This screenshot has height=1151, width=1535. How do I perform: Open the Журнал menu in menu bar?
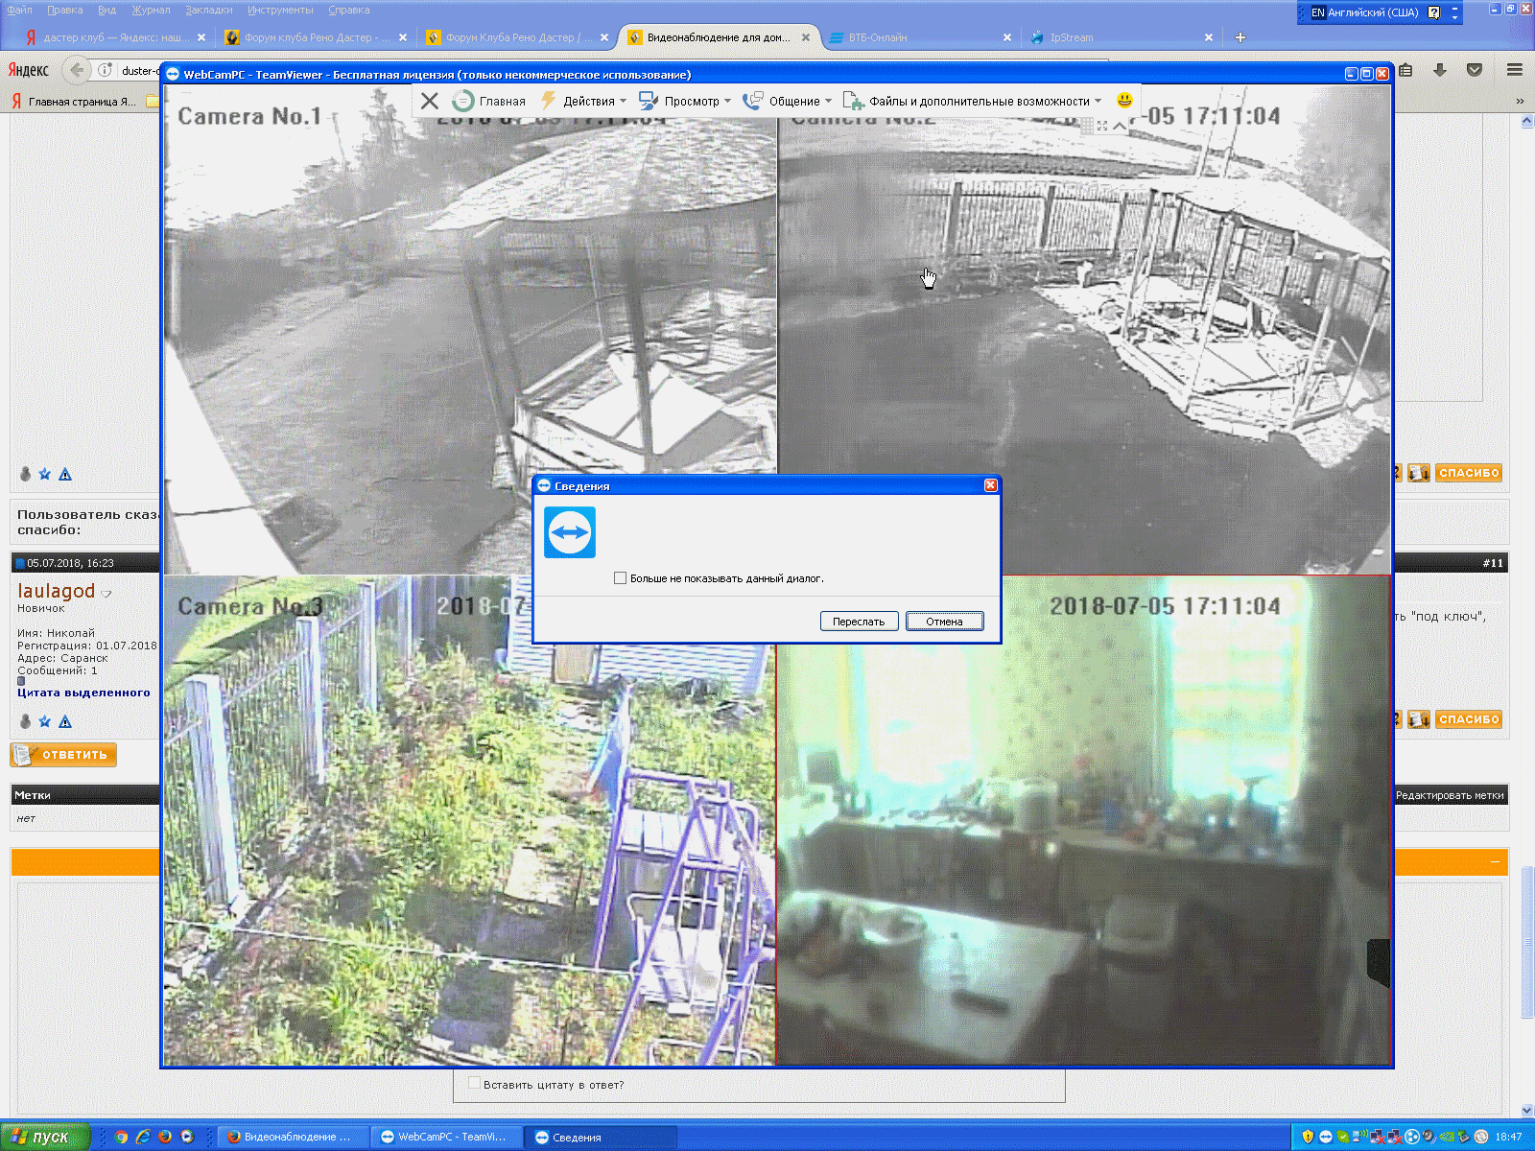point(151,10)
